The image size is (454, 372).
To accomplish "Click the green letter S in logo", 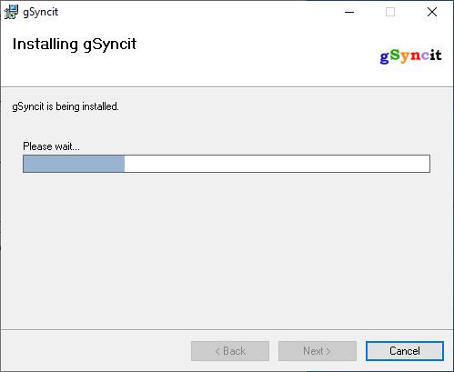I will tap(395, 55).
